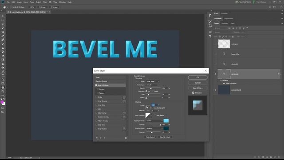Open the Hand tool preset dropdown arrow

(7, 7)
